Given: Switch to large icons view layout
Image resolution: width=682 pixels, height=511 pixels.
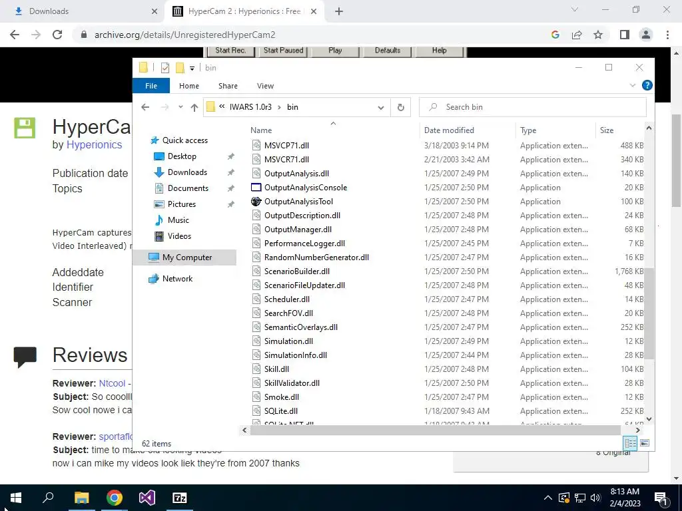Looking at the screenshot, I should (645, 443).
